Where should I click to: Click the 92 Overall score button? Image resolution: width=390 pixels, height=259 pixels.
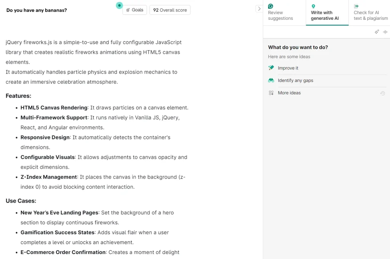pos(170,10)
